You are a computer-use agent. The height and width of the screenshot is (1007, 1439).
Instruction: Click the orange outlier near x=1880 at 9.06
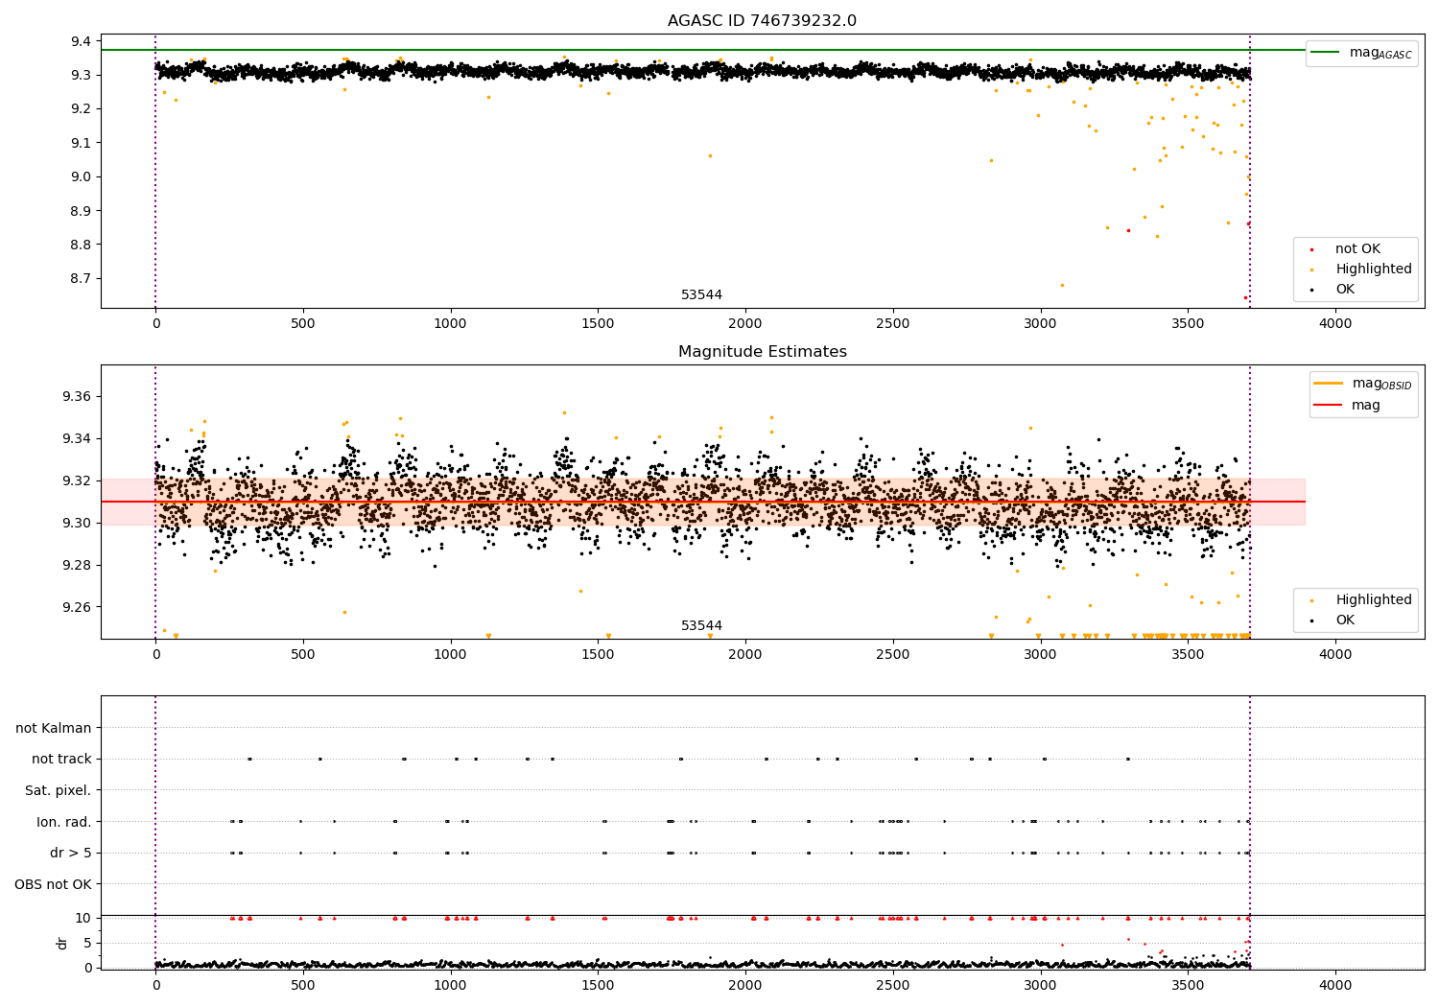[x=710, y=155]
